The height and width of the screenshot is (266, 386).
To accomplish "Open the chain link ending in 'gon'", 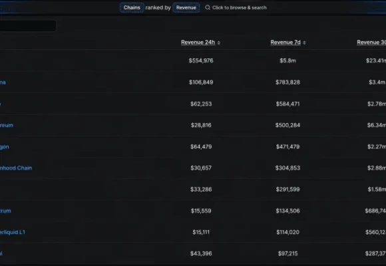I will (x=5, y=147).
